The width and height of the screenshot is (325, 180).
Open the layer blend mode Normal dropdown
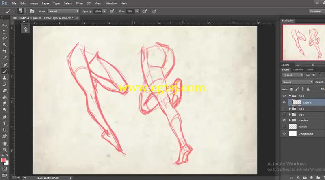point(297,82)
